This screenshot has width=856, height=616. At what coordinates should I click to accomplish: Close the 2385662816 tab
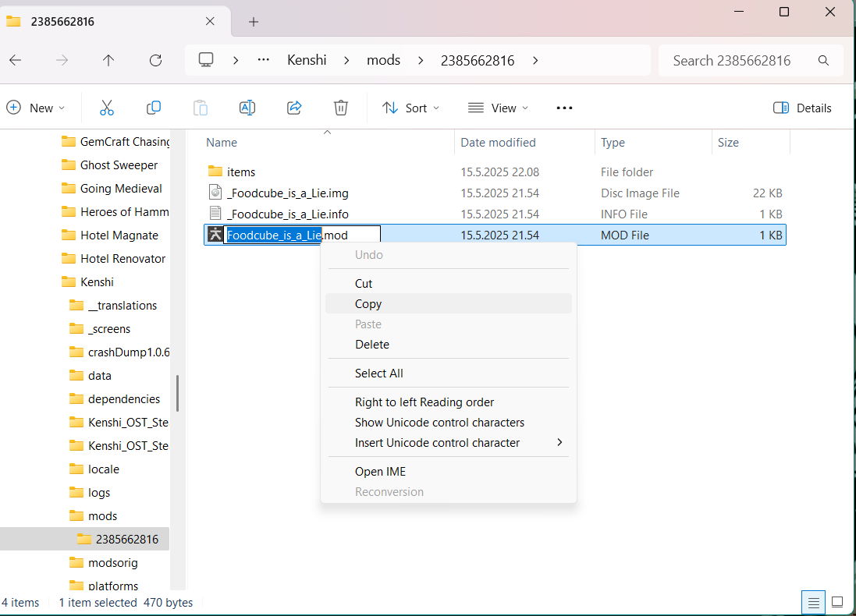click(210, 21)
